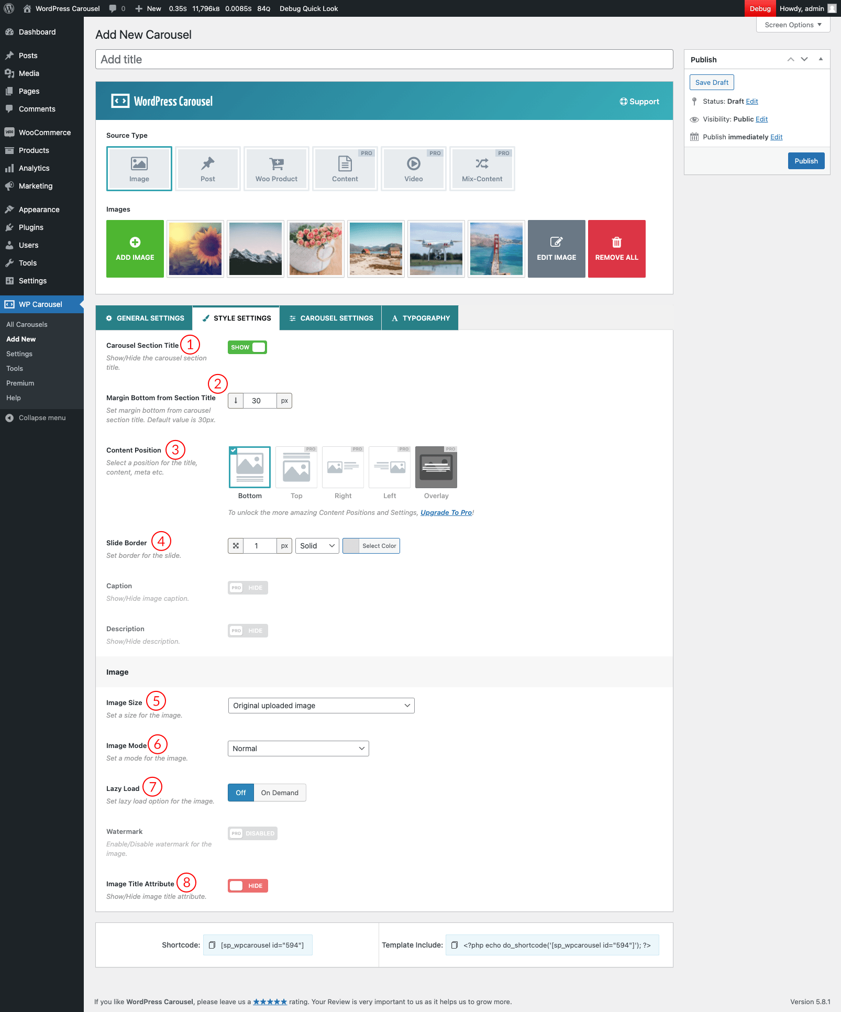The height and width of the screenshot is (1012, 841).
Task: Open the Typography tab
Action: pyautogui.click(x=420, y=318)
